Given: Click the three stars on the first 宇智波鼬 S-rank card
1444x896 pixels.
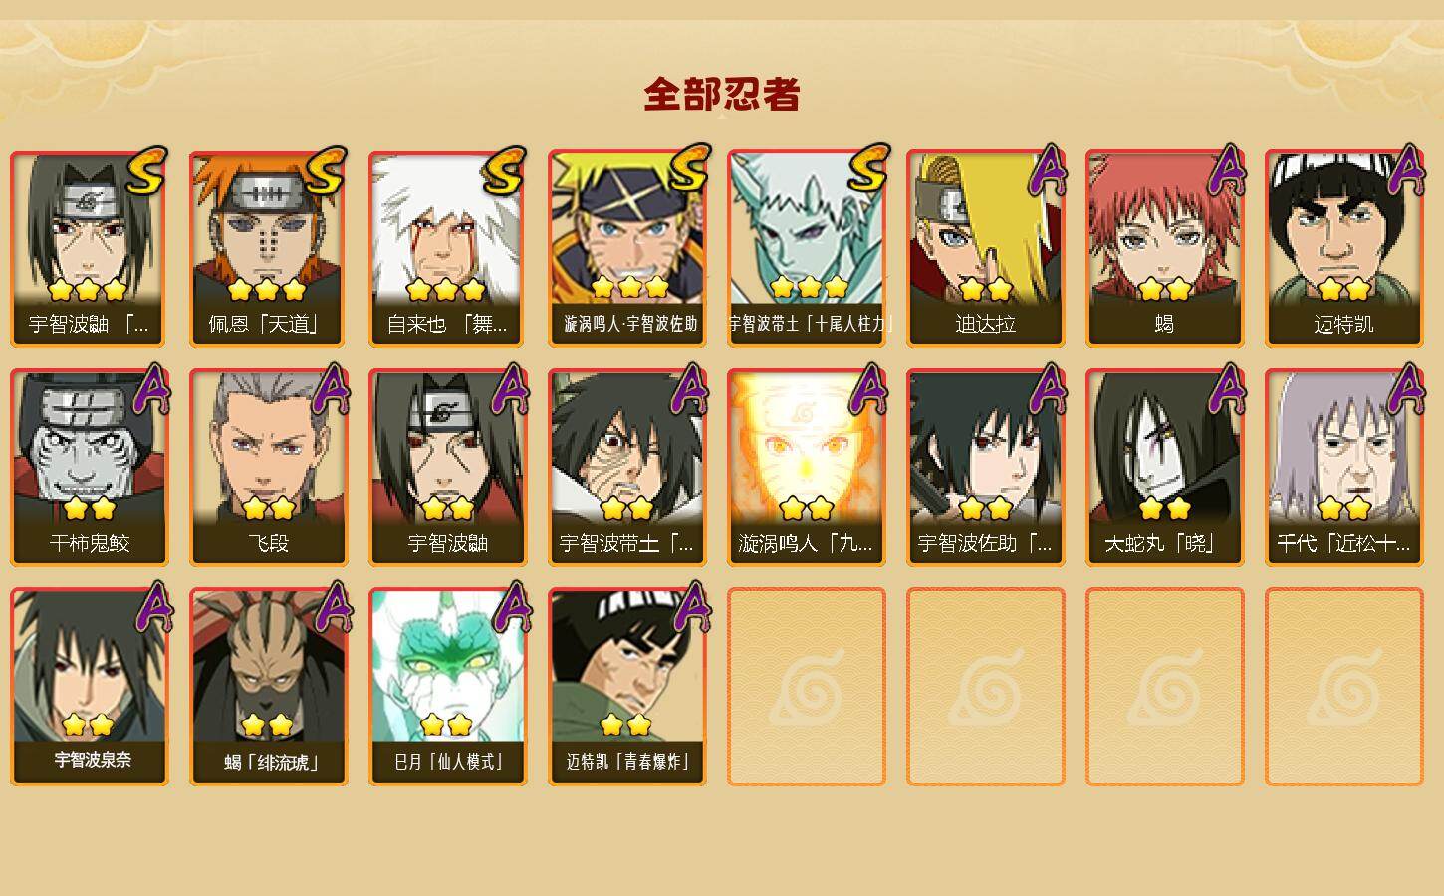Looking at the screenshot, I should pyautogui.click(x=88, y=290).
